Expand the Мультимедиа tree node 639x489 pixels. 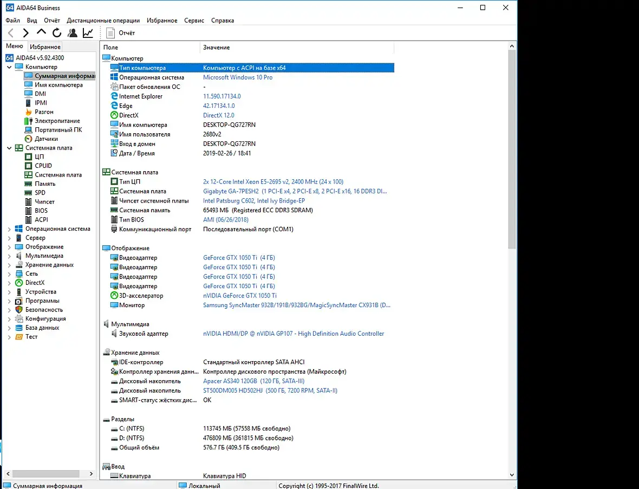coord(9,256)
